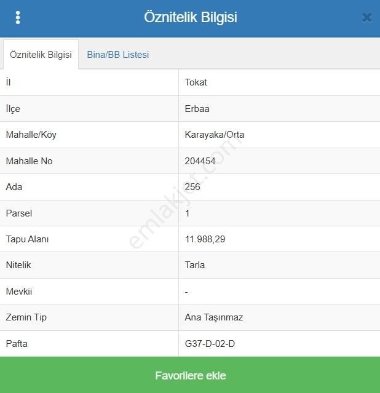Click the Mahalle No value 204454
The image size is (380, 393).
click(200, 161)
